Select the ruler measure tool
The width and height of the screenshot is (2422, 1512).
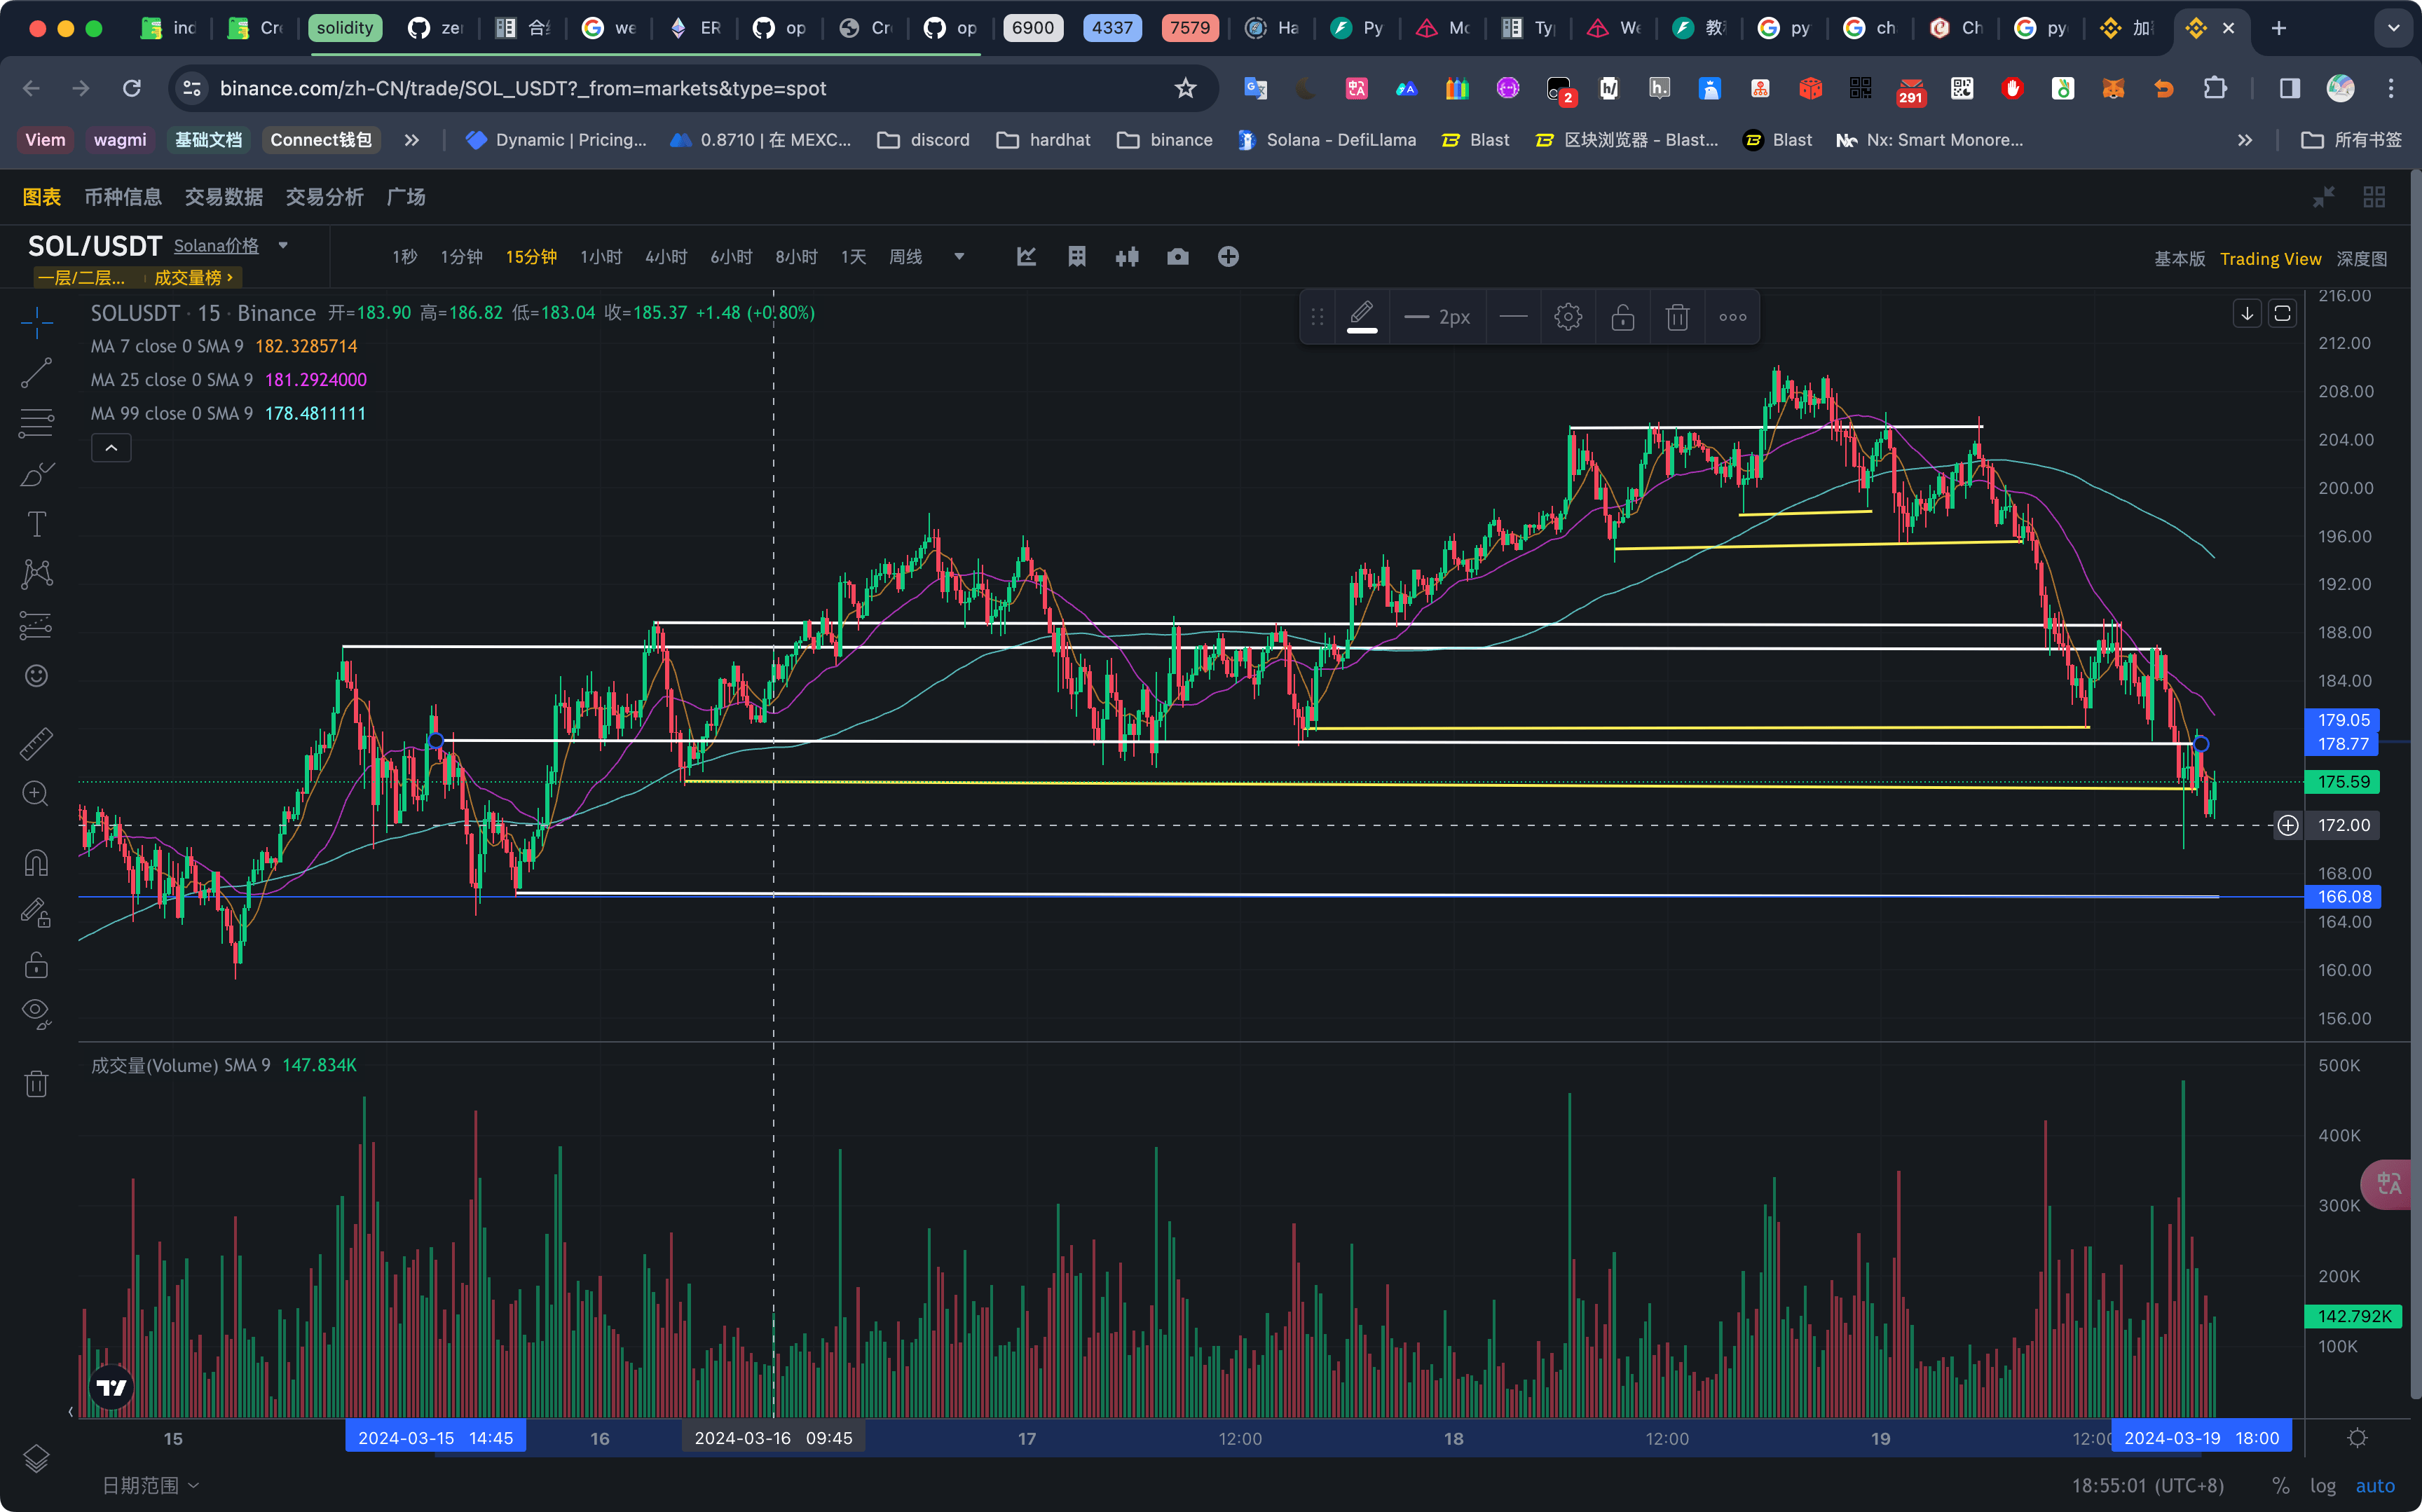coord(36,743)
